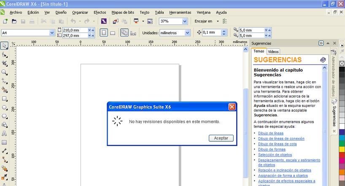This screenshot has height=186, width=345.
Task: Open the snap options icon beside Encajar en
Action: click(x=225, y=21)
